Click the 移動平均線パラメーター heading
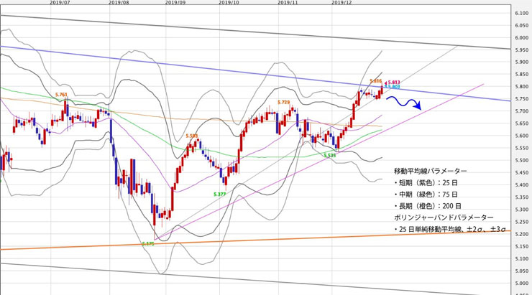 [x=431, y=171]
